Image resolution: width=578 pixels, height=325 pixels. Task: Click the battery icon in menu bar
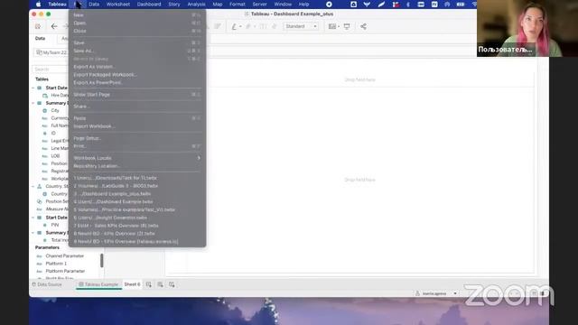pyautogui.click(x=461, y=5)
